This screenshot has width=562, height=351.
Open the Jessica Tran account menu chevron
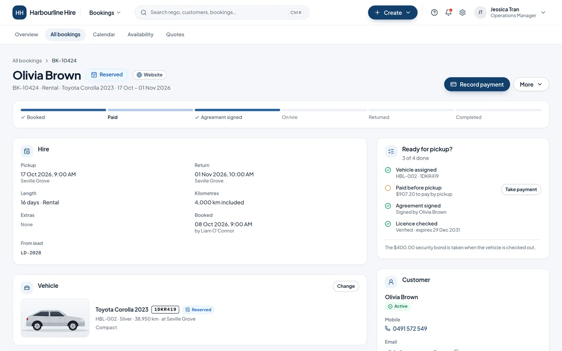tap(543, 13)
